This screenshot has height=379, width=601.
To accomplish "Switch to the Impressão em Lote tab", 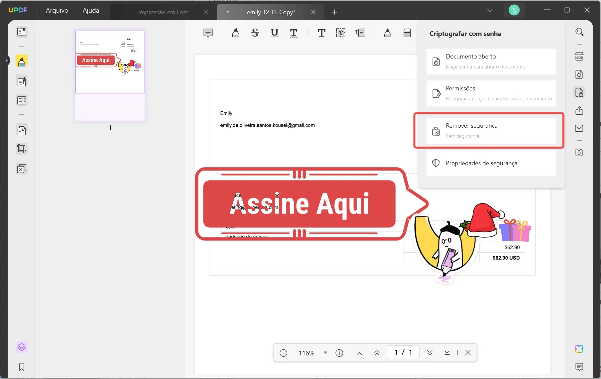I will pyautogui.click(x=164, y=12).
